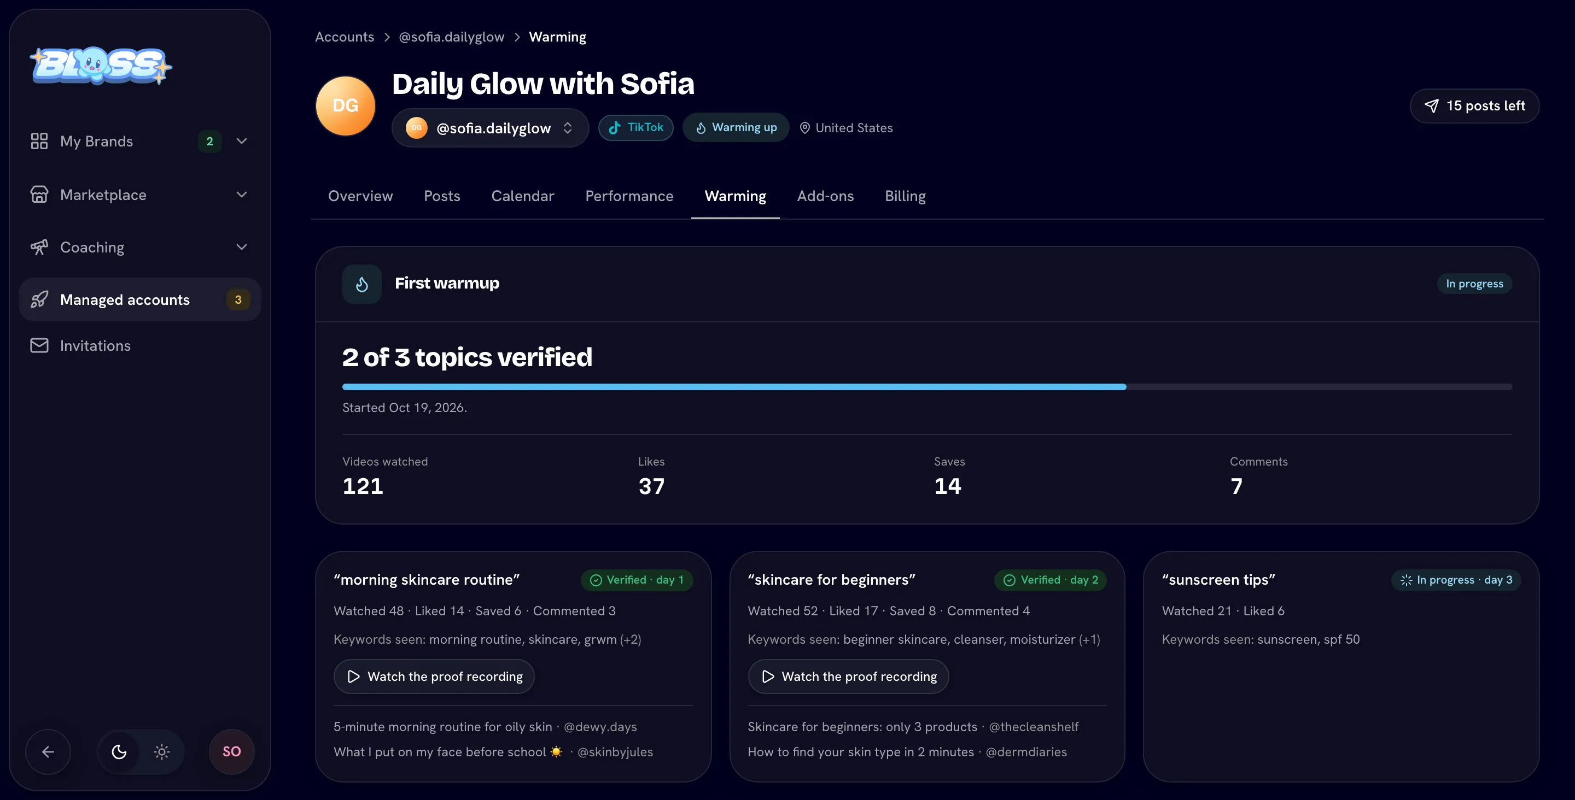1575x800 pixels.
Task: Click the topics verified progress bar
Action: coord(927,387)
